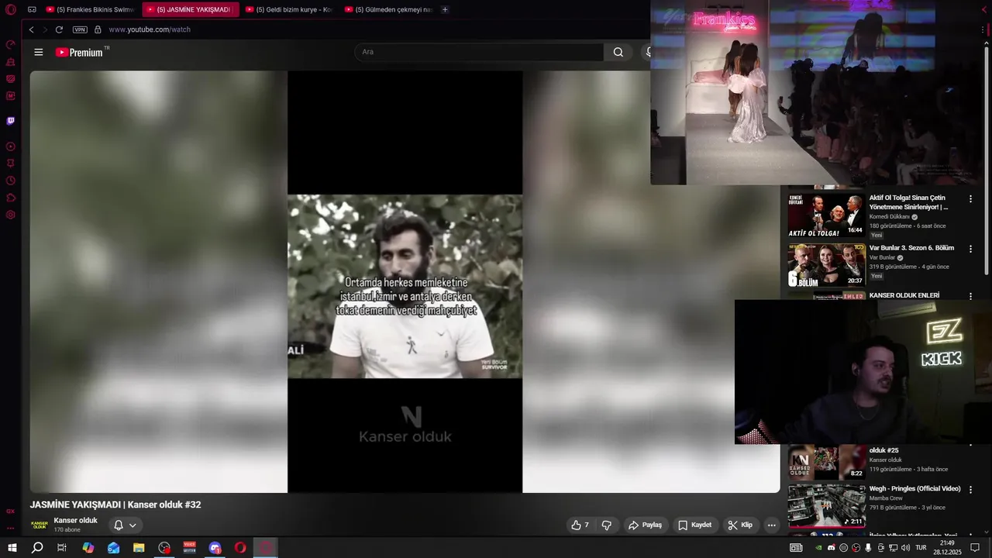The width and height of the screenshot is (992, 558).
Task: Open options menu for KANSER OLDUK ENLERİ
Action: 970,295
